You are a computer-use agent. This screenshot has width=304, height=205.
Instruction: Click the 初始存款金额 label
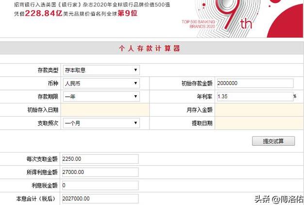click(x=197, y=83)
